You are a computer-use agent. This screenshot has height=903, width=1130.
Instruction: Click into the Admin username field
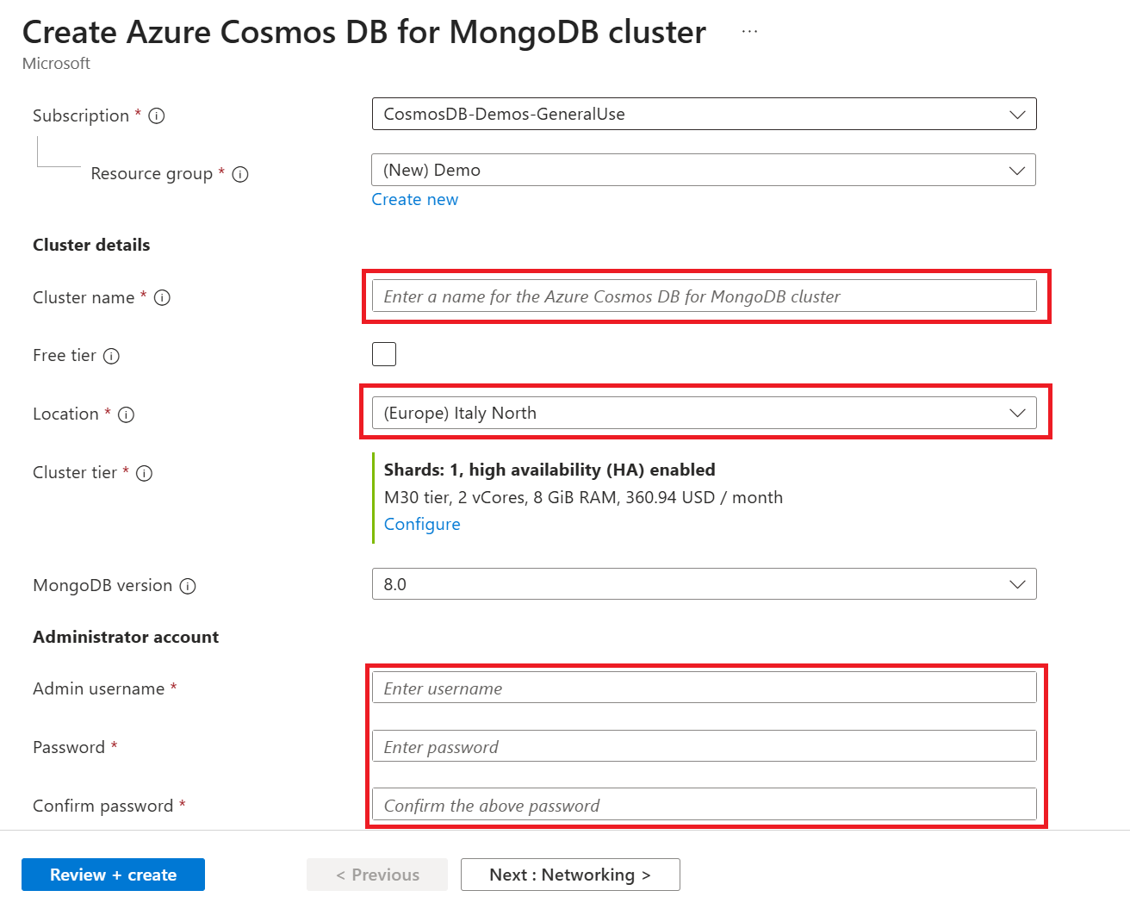pos(704,688)
